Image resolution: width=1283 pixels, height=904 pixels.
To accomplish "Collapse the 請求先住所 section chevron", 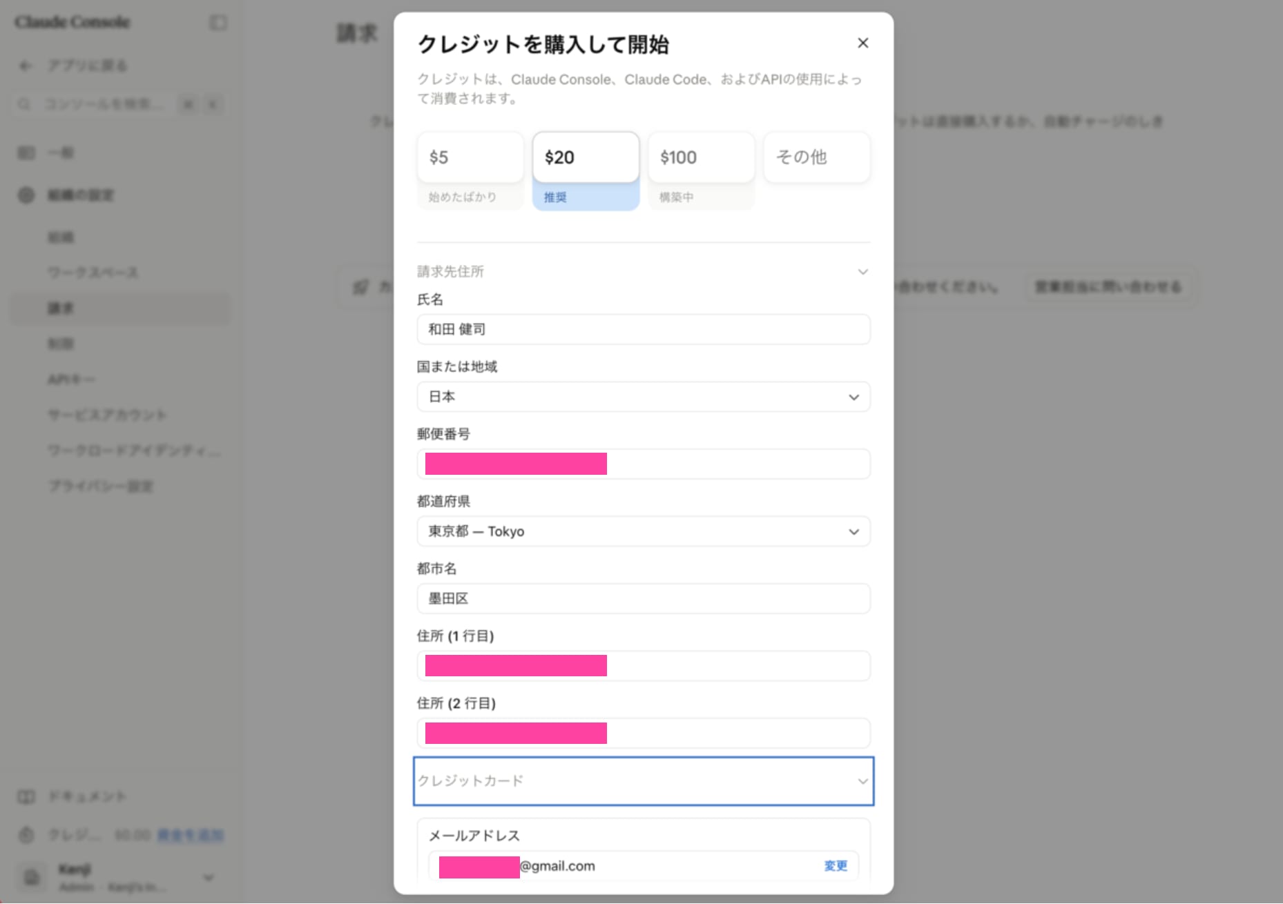I will [862, 272].
